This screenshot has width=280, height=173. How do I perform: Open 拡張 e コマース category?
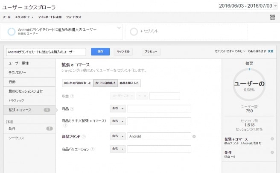(x=29, y=110)
